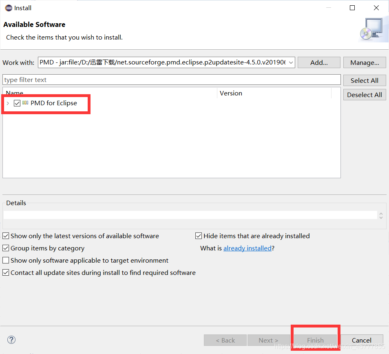Click the Name column header
The height and width of the screenshot is (354, 389).
point(110,93)
